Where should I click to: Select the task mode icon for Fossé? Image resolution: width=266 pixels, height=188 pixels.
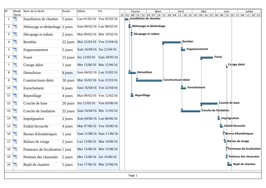(x=15, y=58)
